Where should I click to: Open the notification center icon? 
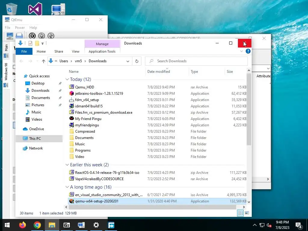coord(299,225)
